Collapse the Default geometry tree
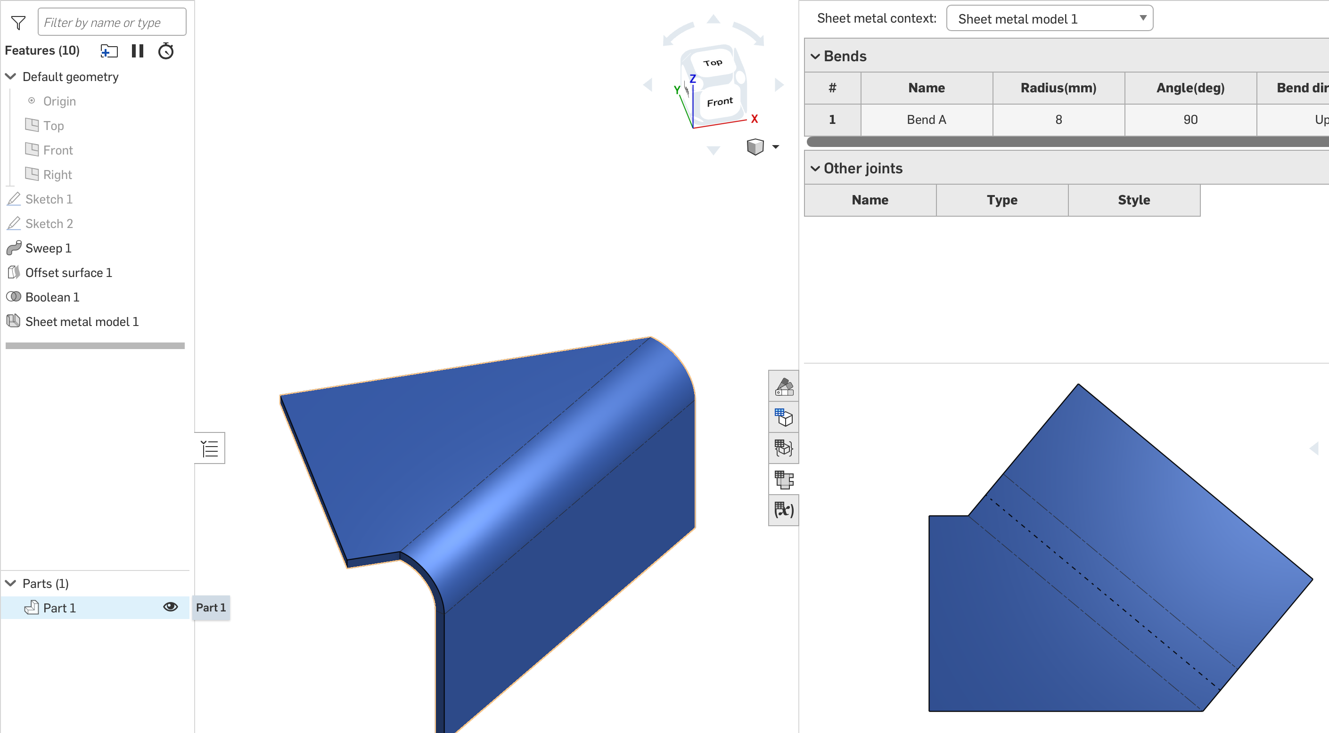The width and height of the screenshot is (1329, 733). [x=11, y=77]
